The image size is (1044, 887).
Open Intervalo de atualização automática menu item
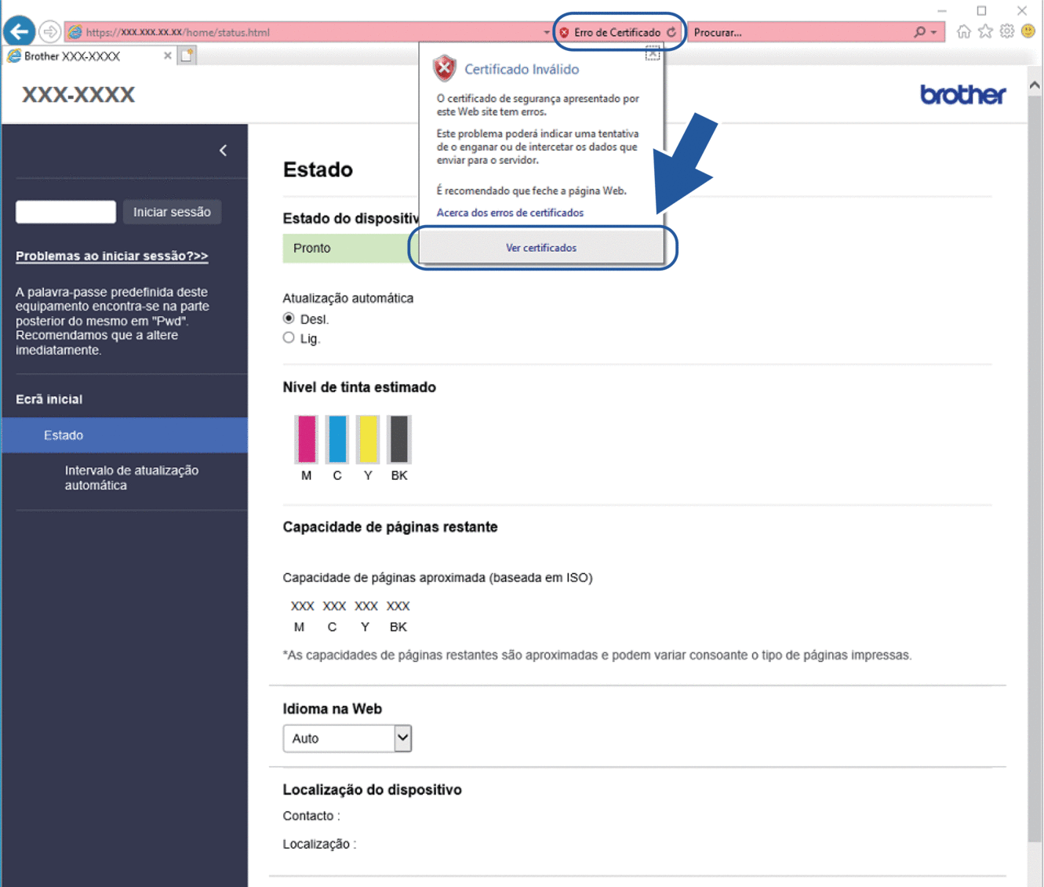click(x=132, y=478)
